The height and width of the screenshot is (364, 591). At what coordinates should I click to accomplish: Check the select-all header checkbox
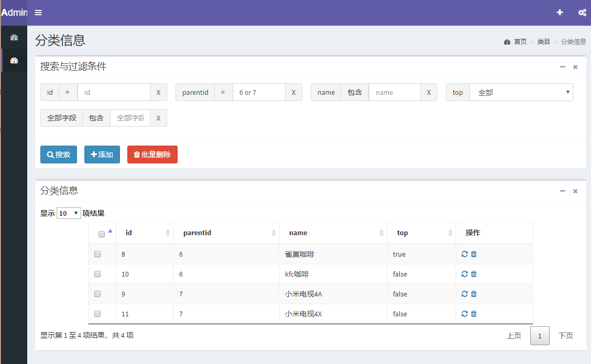(x=102, y=234)
